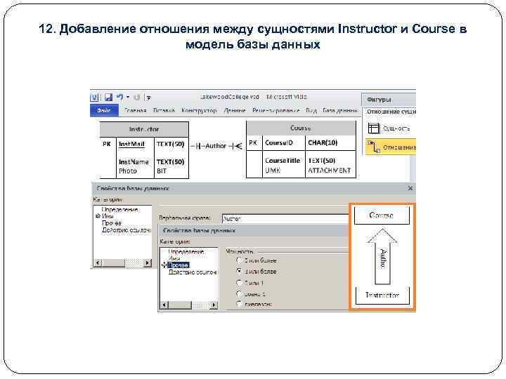506x379 pixels.
Task: Select Имя in lower category list
Action: pyautogui.click(x=174, y=258)
